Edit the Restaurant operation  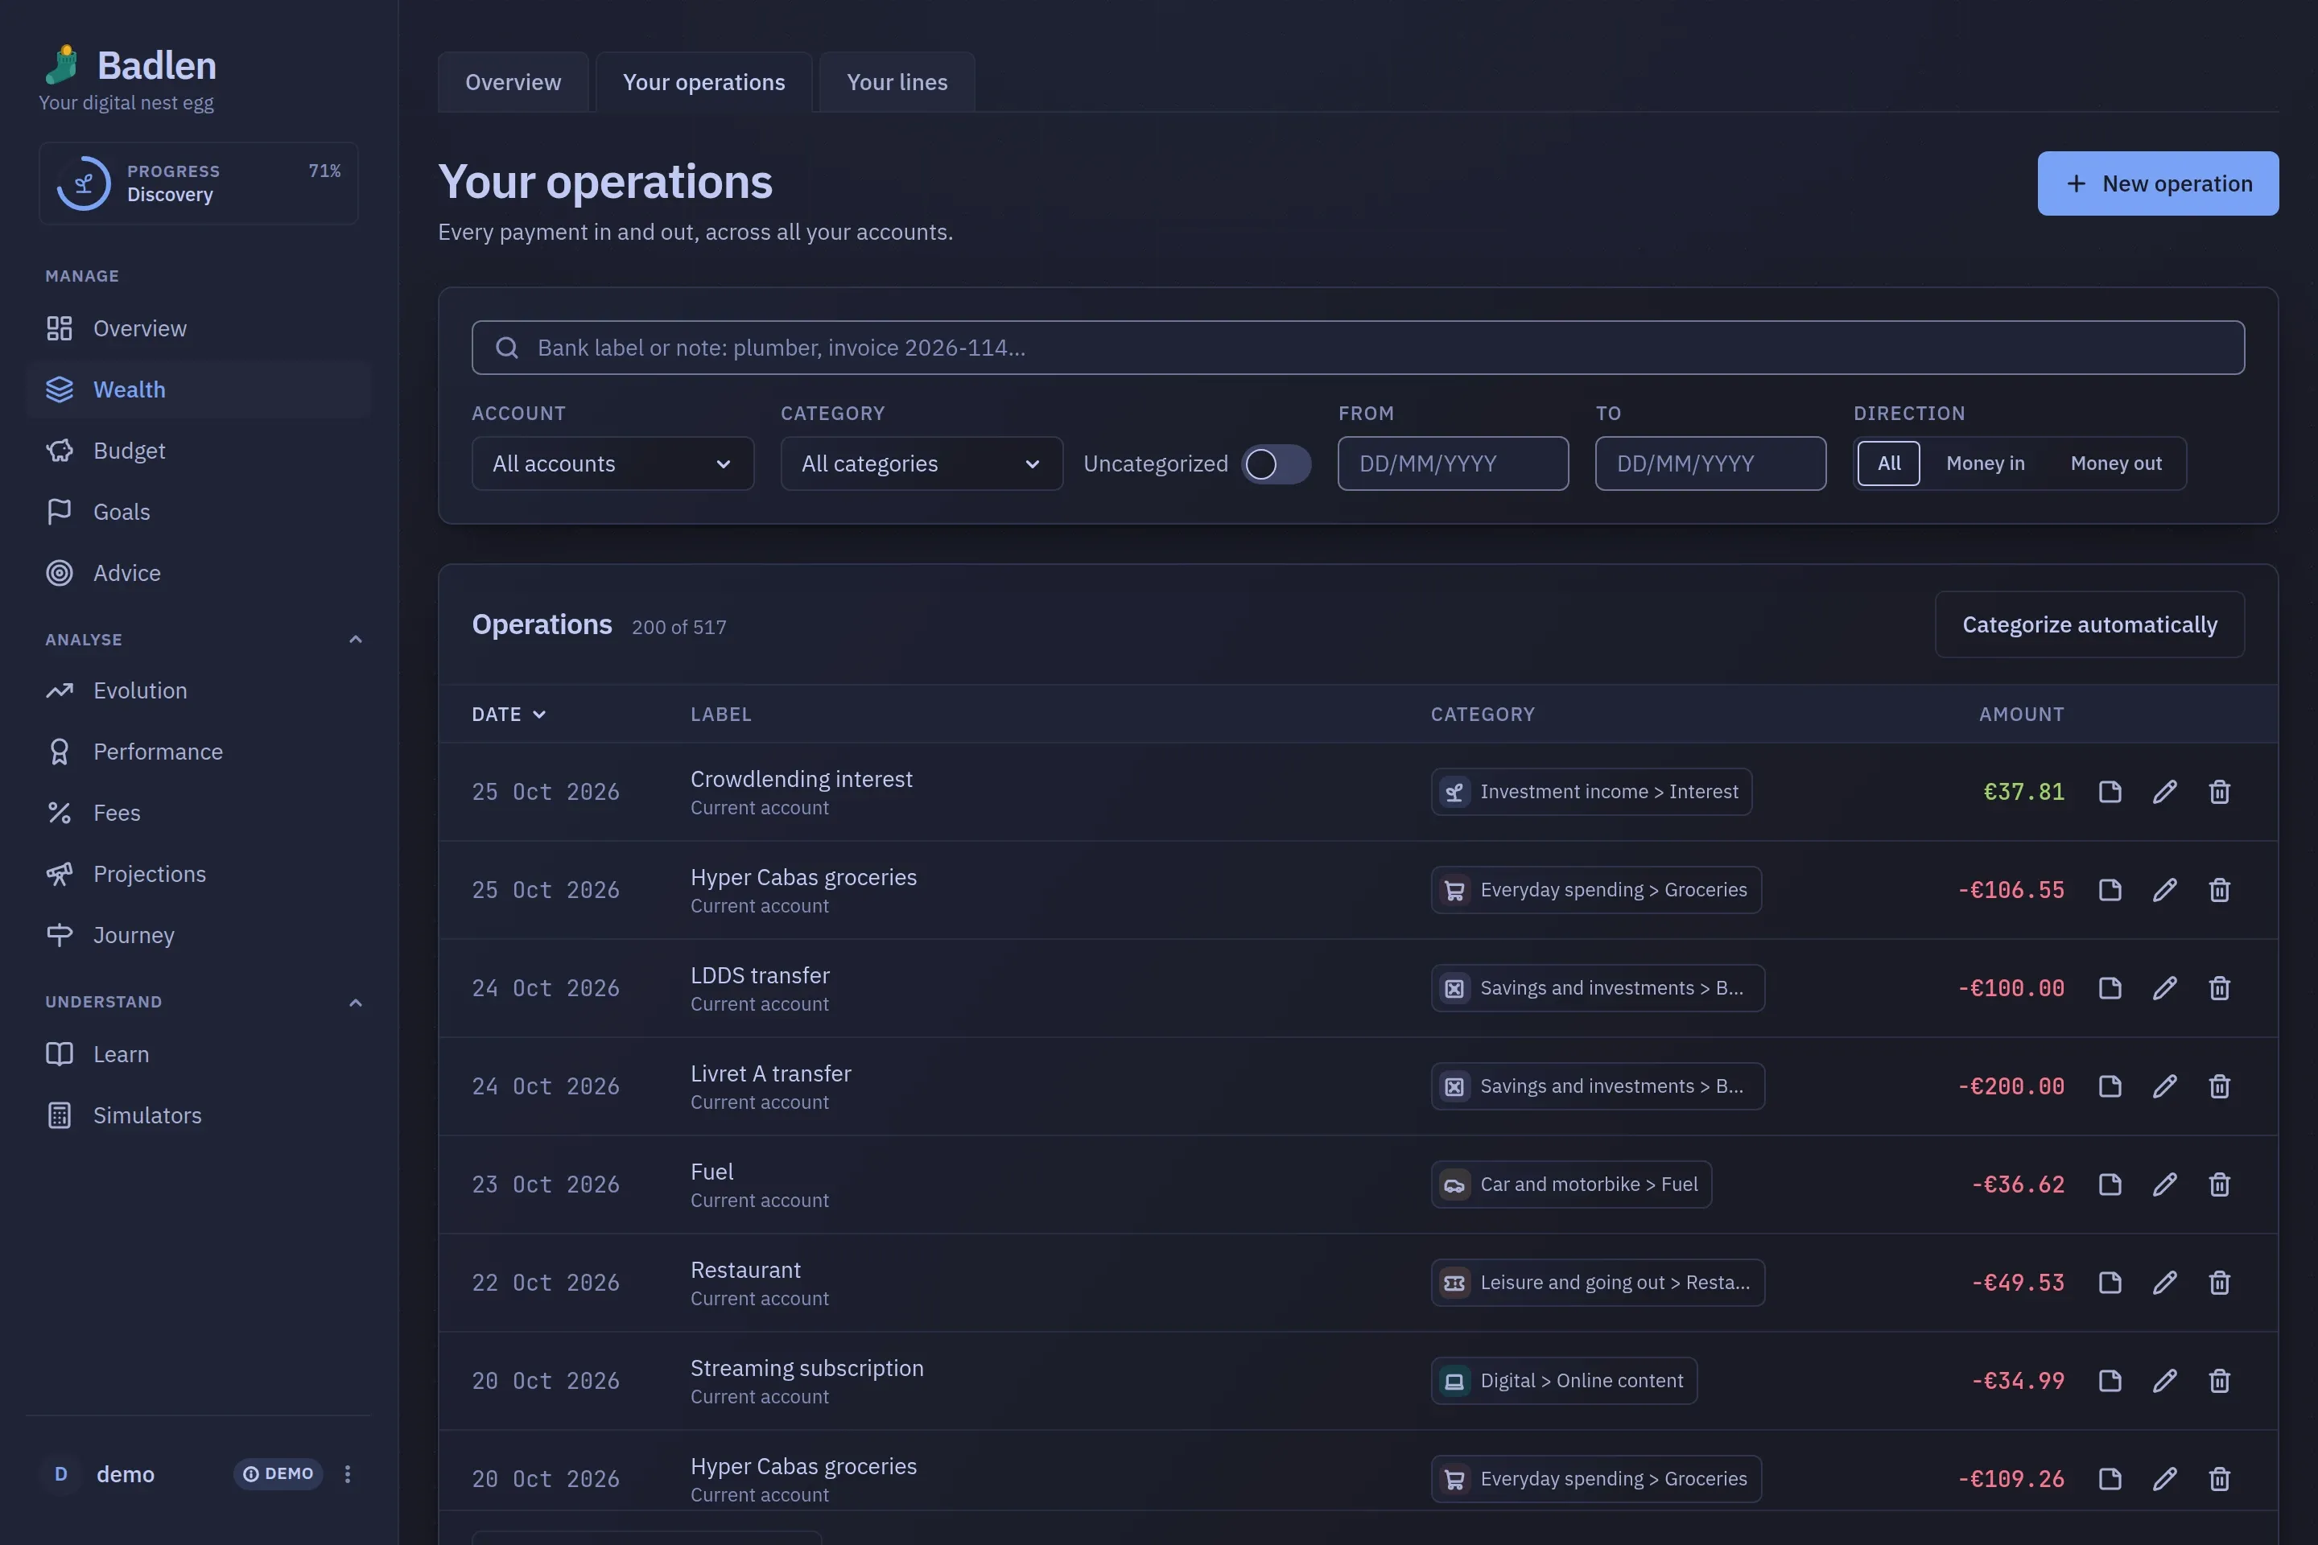(2164, 1282)
